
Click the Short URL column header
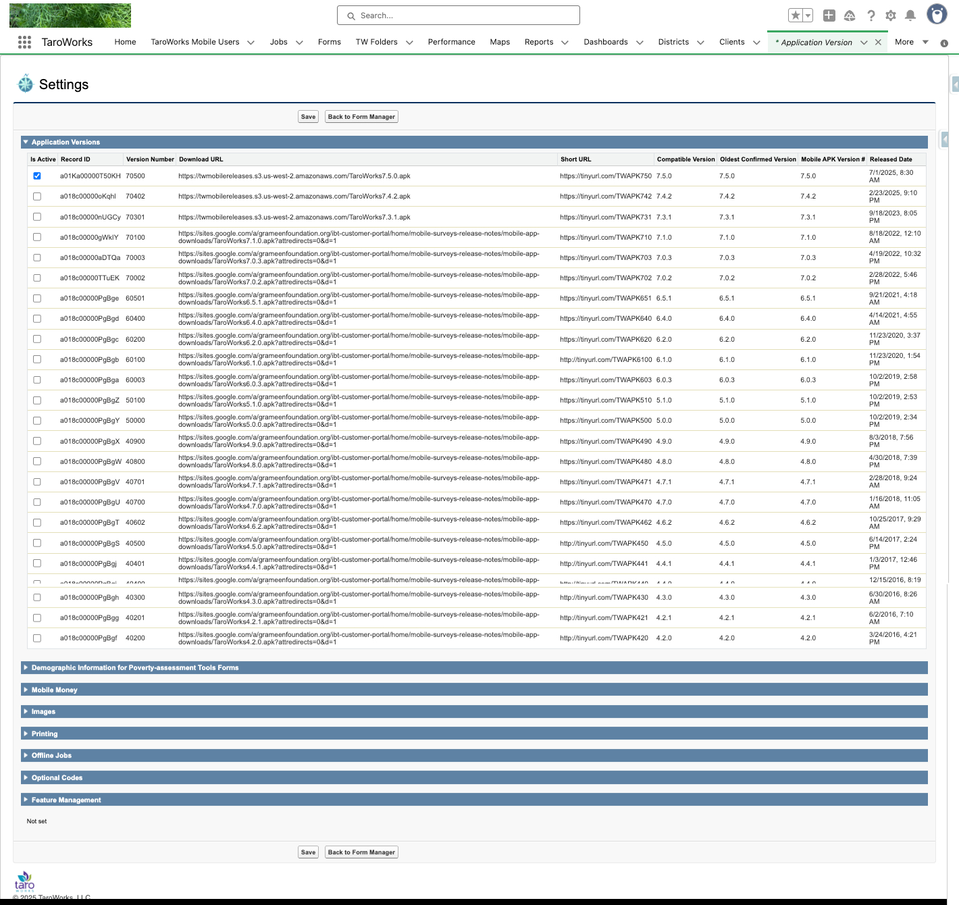[575, 159]
